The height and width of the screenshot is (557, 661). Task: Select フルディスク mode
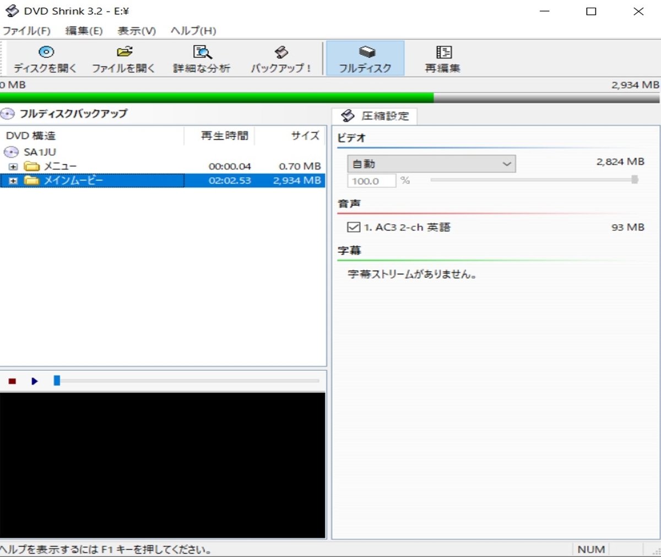pyautogui.click(x=365, y=58)
